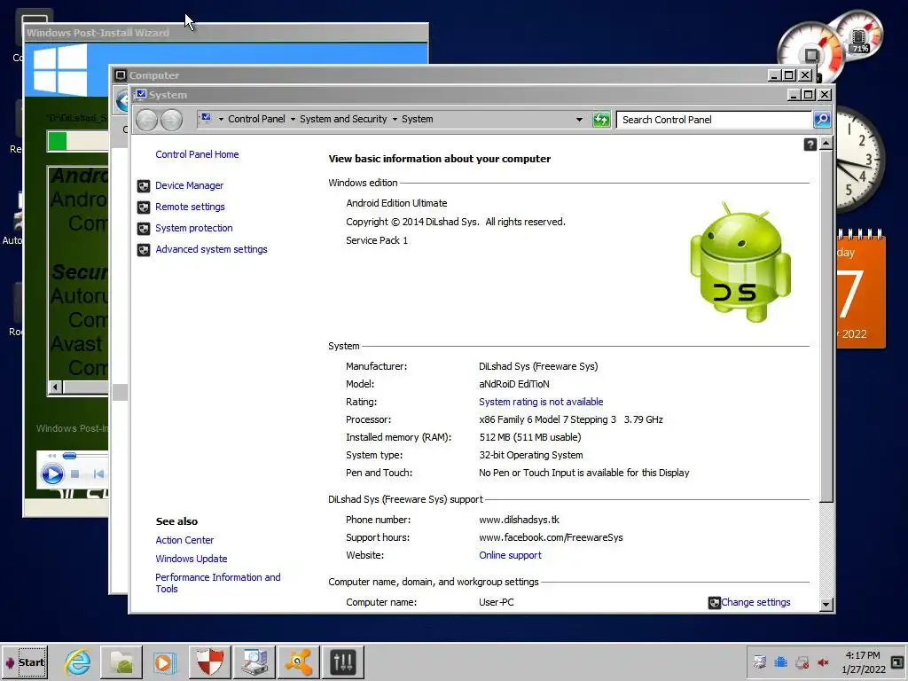
Task: Open Remote settings link
Action: click(190, 207)
